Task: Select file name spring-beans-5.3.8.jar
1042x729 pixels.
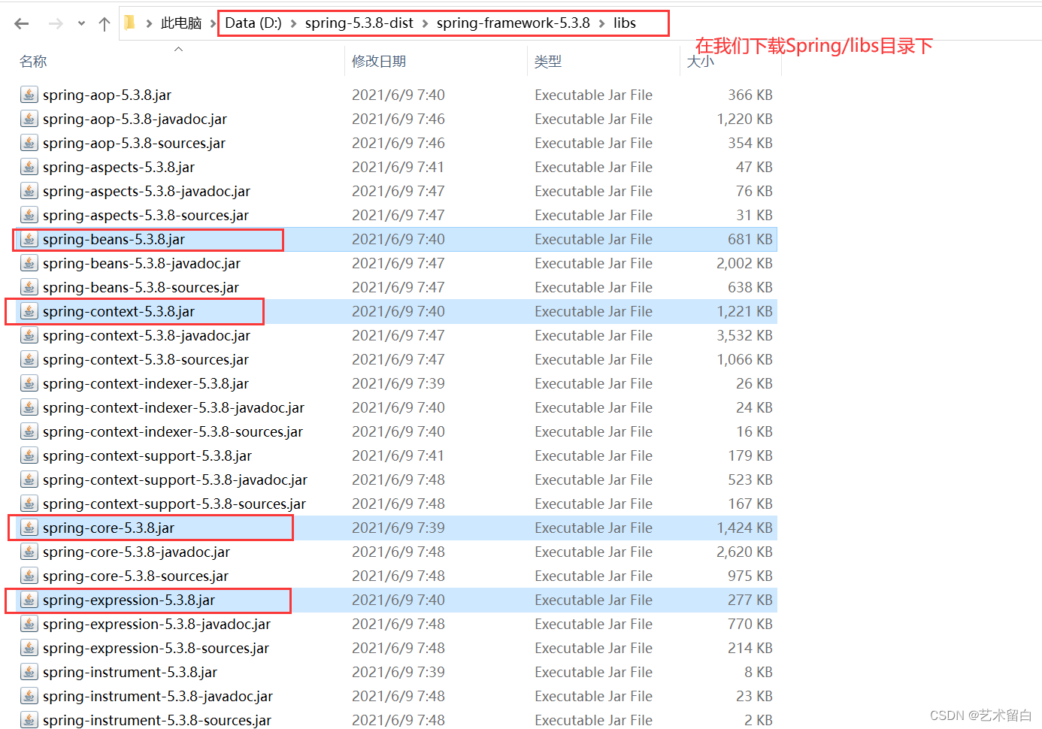Action: point(114,240)
